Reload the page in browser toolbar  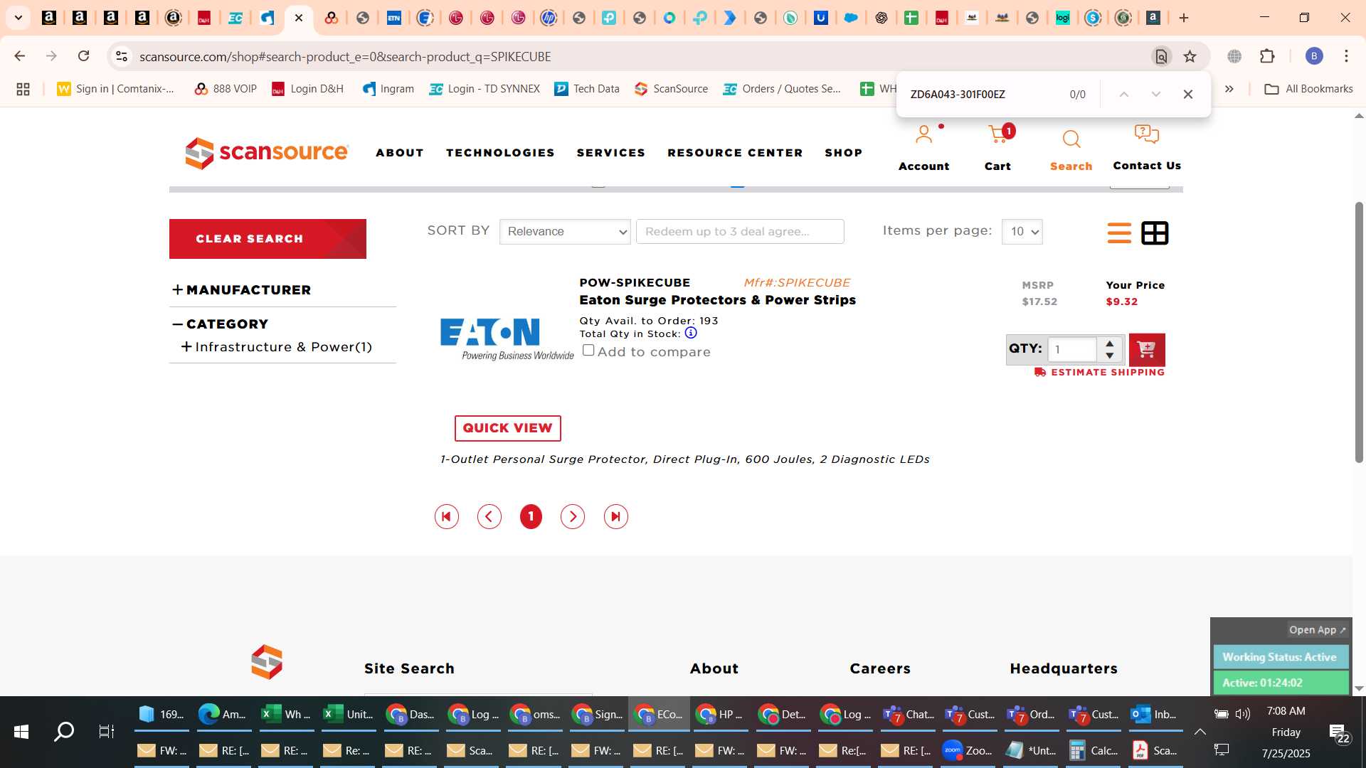[x=84, y=56]
